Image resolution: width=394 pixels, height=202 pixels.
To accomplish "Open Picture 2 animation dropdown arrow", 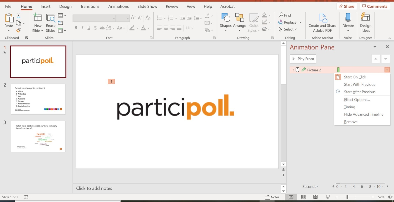I will 387,70.
